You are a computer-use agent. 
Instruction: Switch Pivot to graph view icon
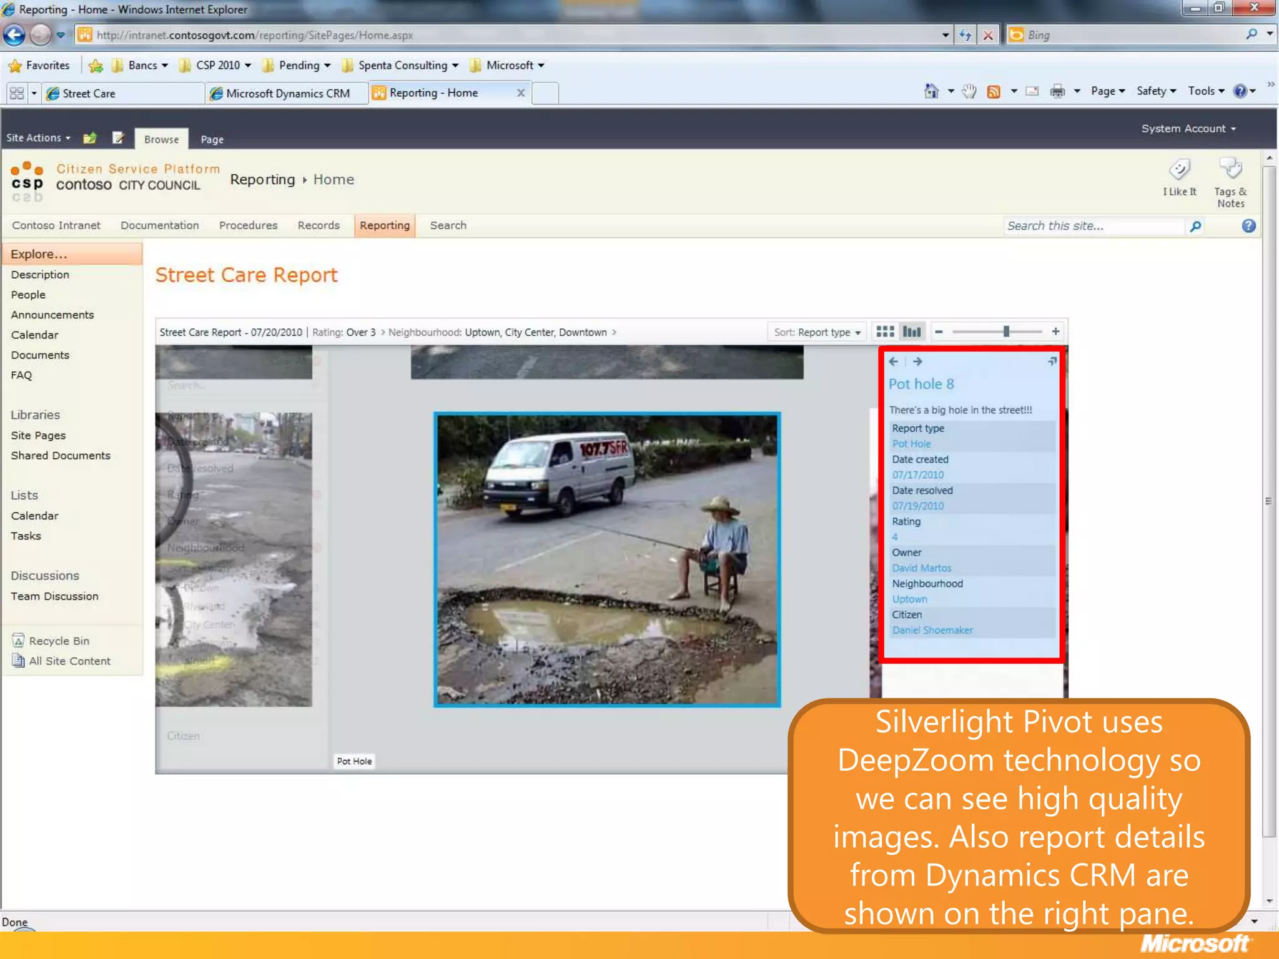tap(912, 332)
